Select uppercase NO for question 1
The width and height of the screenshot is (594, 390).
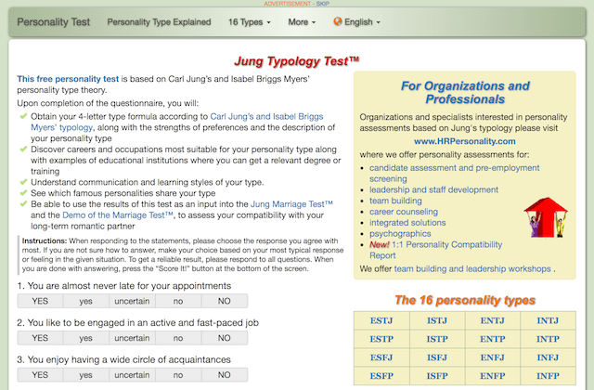[225, 301]
